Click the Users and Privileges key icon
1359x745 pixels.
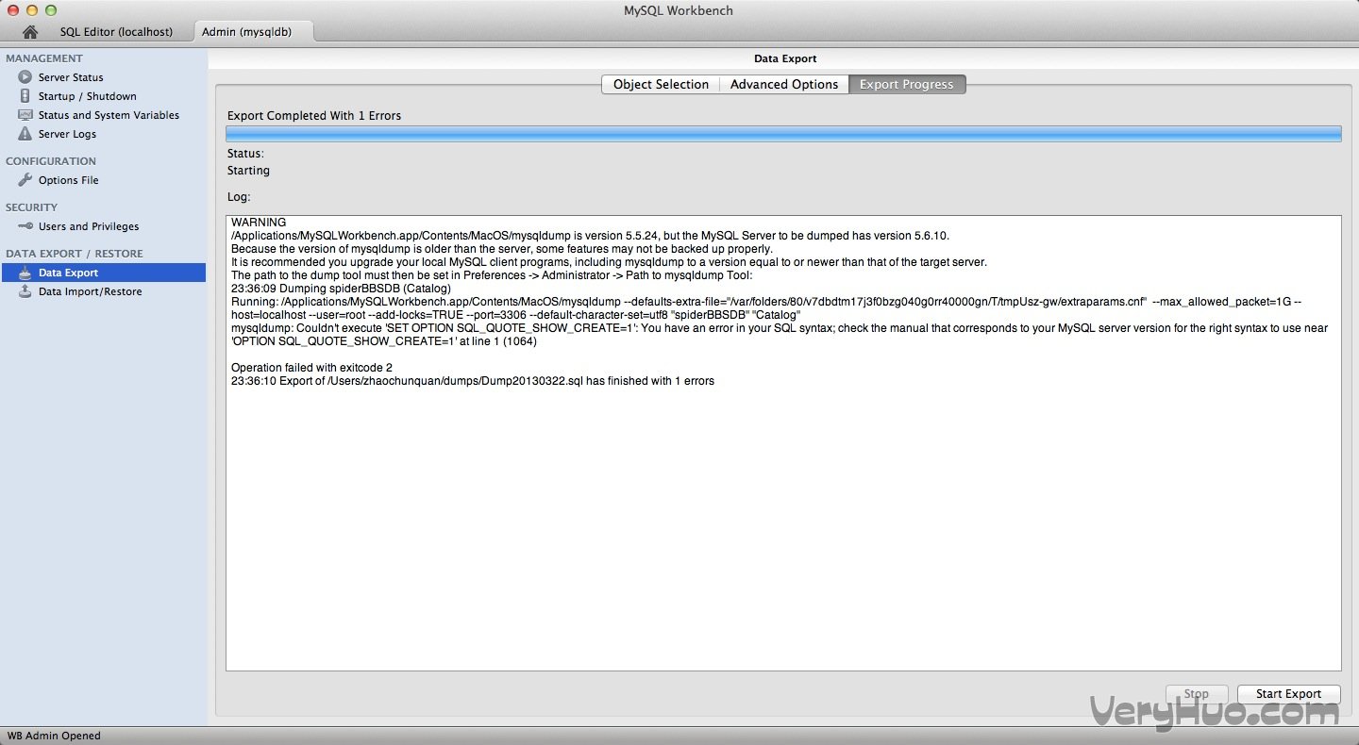pyautogui.click(x=25, y=226)
